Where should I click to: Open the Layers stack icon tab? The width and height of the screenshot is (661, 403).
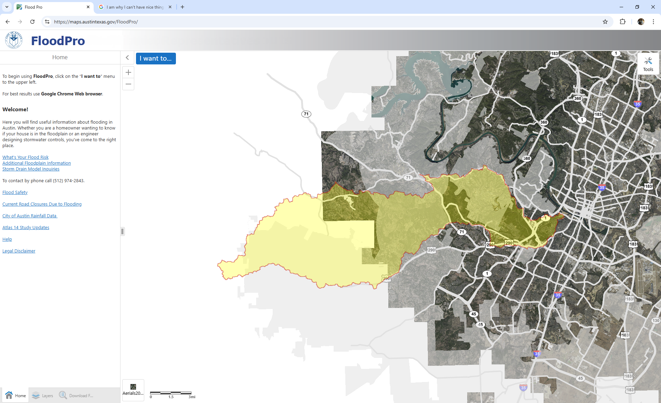[42, 395]
